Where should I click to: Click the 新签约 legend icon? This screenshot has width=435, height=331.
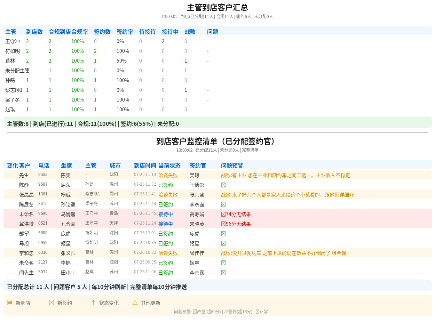[52, 302]
